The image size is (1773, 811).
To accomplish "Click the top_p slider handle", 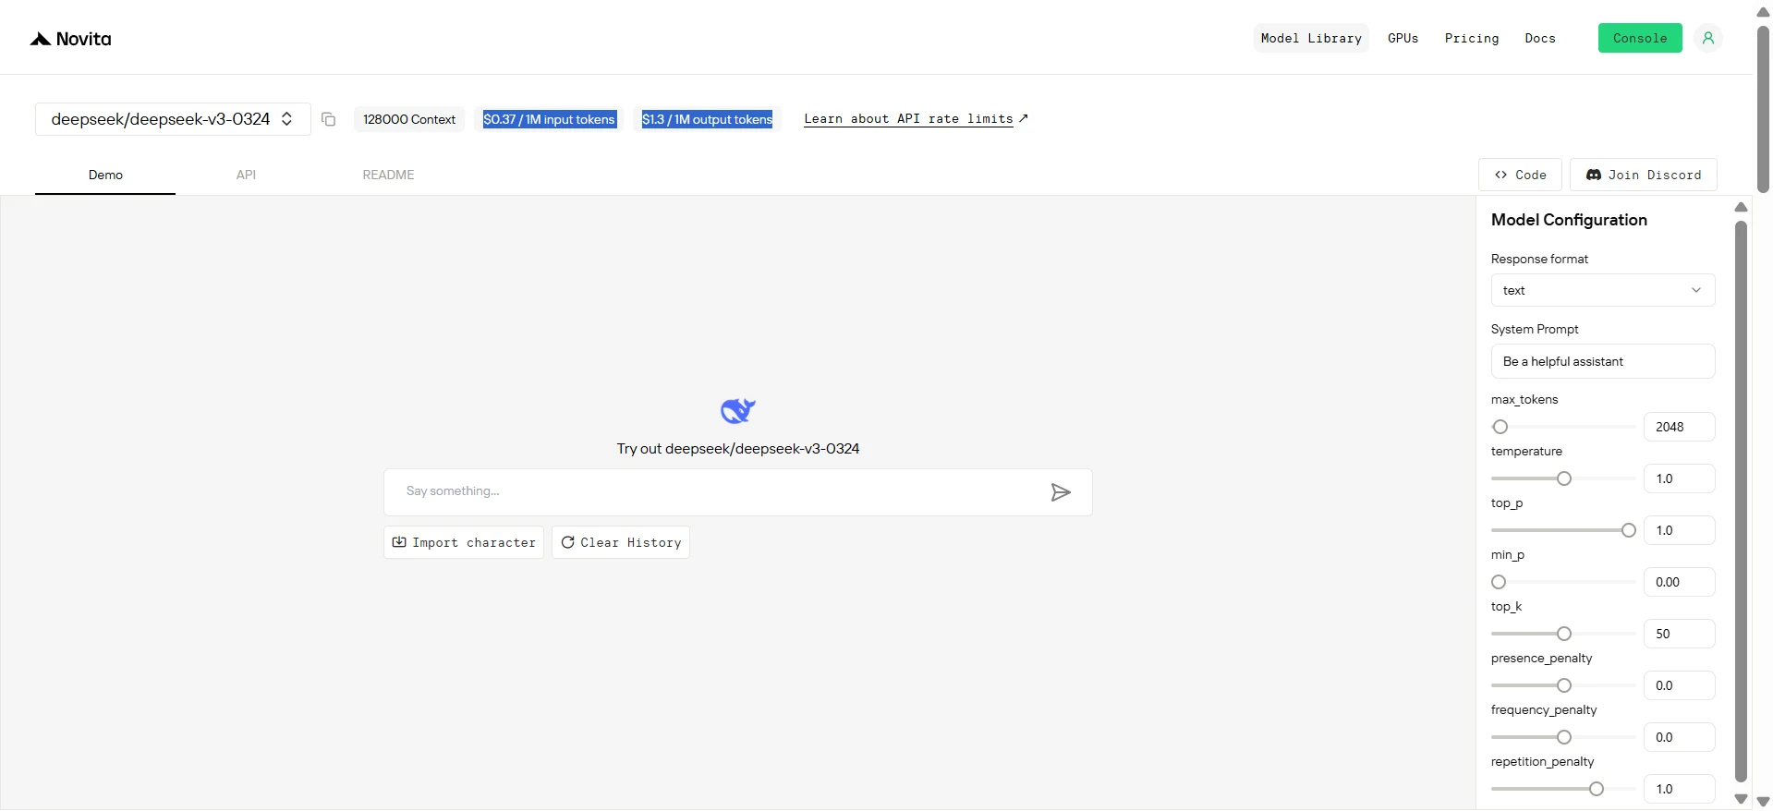I will point(1629,530).
